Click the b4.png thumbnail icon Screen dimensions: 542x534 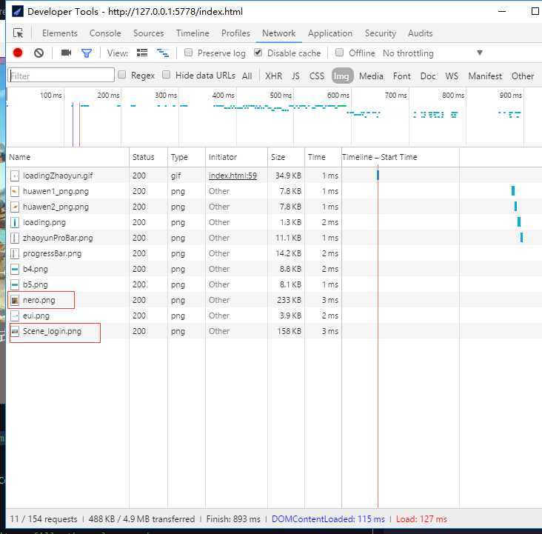15,269
